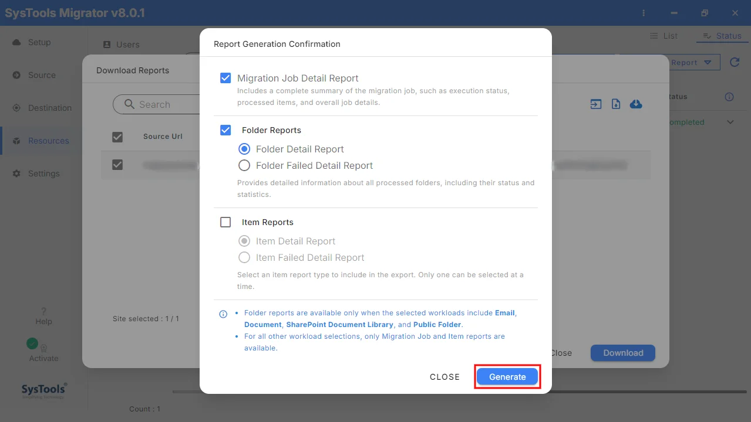Click the Source sidebar bullet icon
The image size is (751, 422).
click(16, 75)
